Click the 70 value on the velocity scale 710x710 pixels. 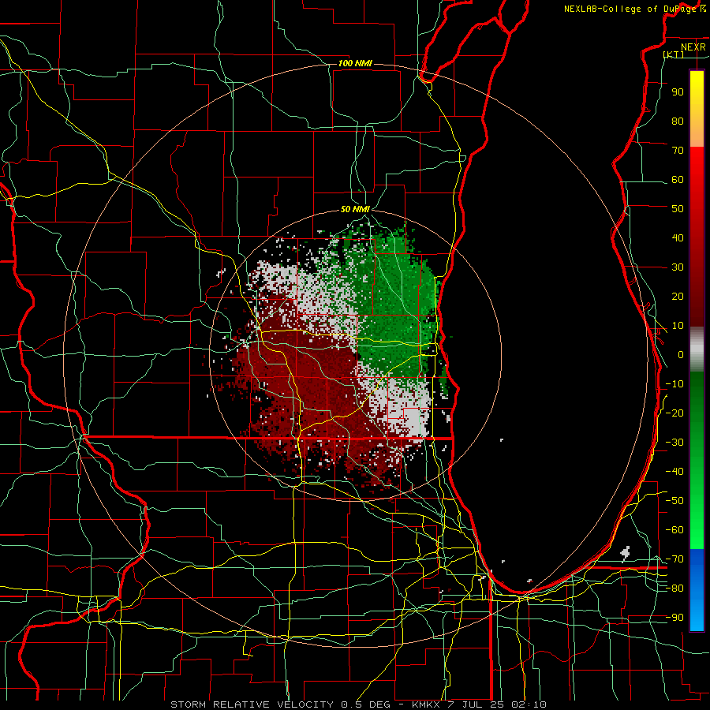678,151
